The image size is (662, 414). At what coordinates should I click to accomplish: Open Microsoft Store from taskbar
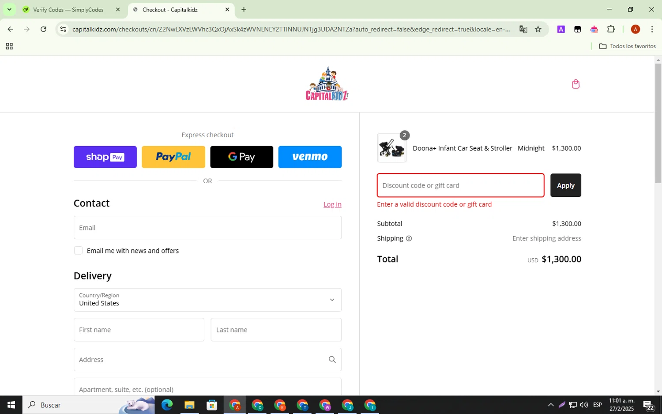coord(212,405)
